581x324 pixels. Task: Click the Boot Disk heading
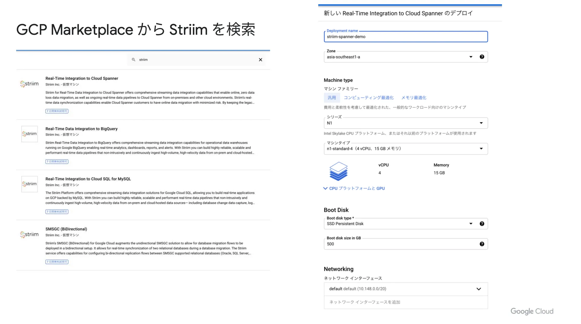click(x=336, y=210)
